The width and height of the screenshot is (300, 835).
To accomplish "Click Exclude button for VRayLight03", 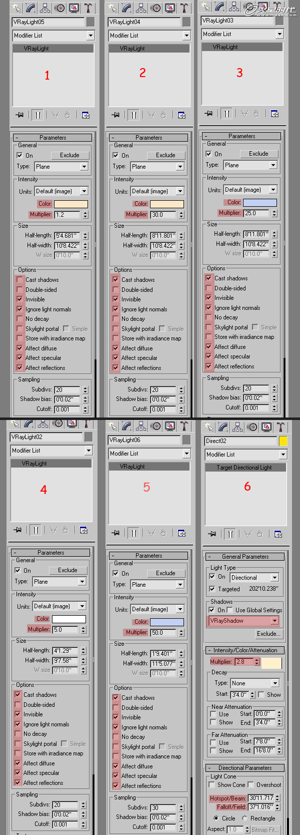I will [258, 154].
